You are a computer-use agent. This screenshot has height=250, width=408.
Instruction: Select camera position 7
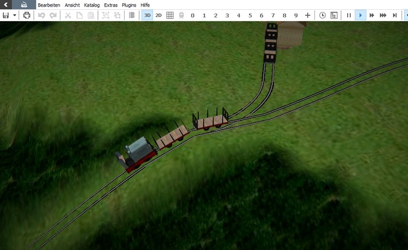(273, 15)
